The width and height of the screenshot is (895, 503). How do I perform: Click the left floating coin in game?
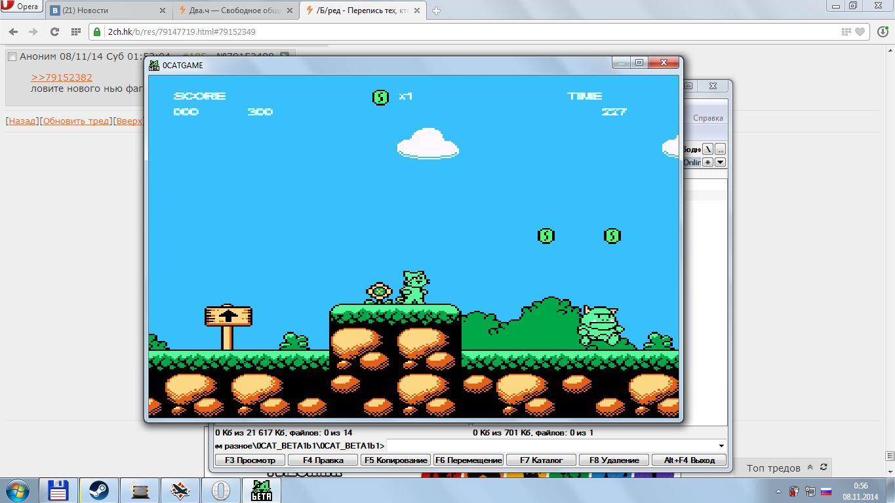click(546, 235)
